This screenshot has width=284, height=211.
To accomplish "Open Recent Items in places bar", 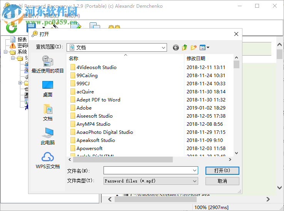I will (47, 64).
